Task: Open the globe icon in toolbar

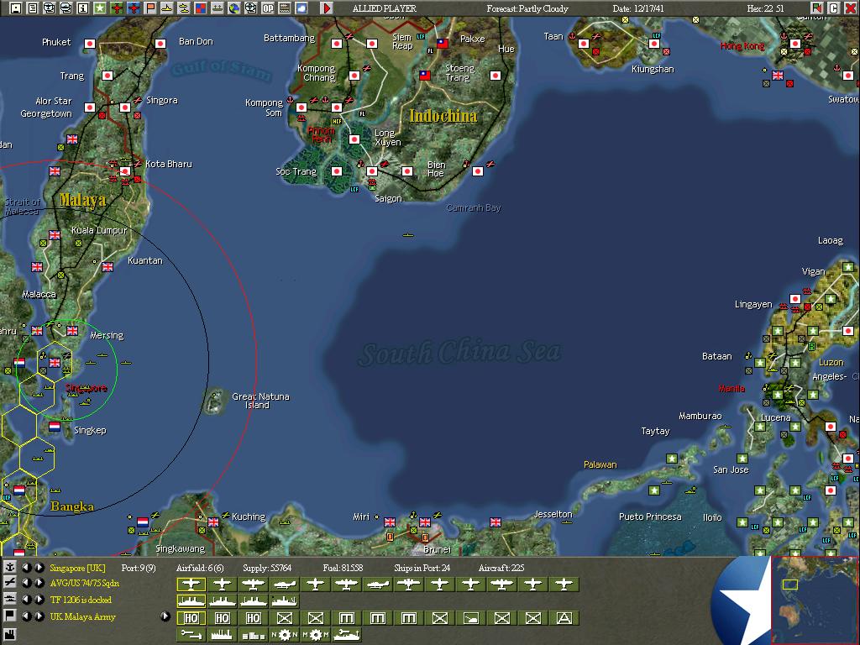Action: point(234,8)
